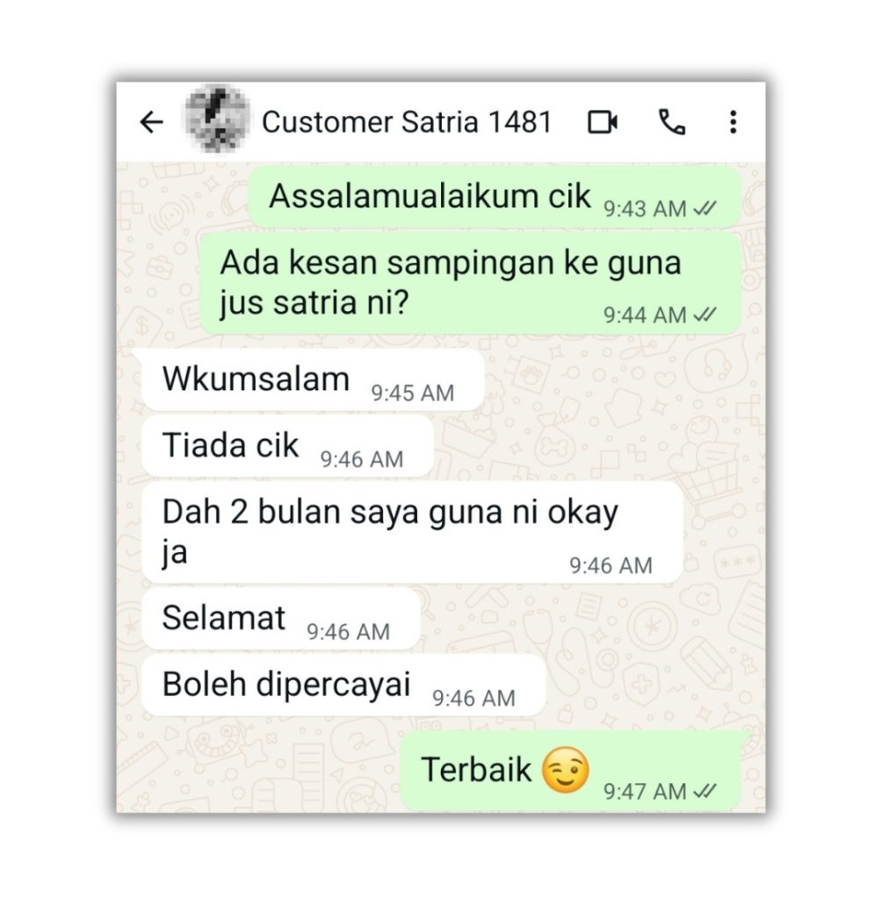Check read ticks on 9:47 AM message
882x900 pixels.
pyautogui.click(x=705, y=792)
